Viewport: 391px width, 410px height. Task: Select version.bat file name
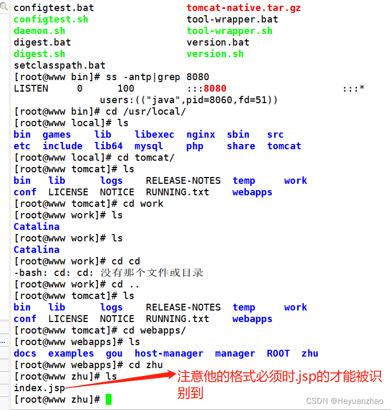218,42
